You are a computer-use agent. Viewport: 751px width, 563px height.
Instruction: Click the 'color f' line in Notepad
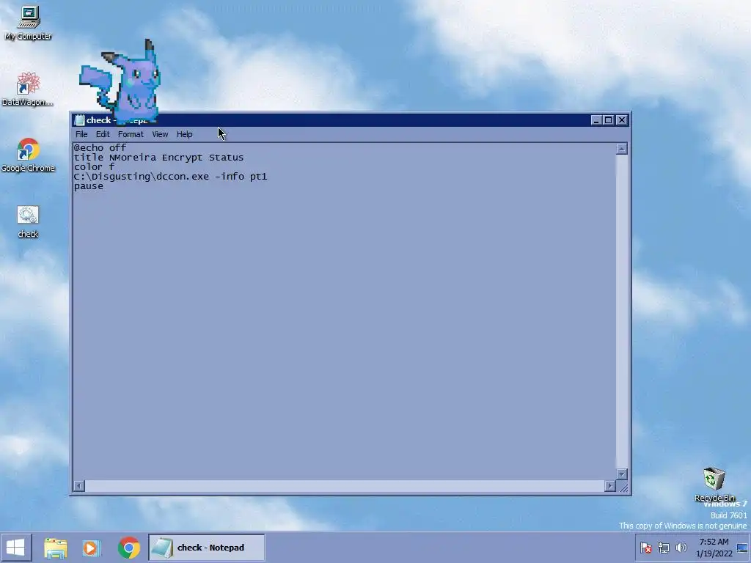[x=94, y=167]
